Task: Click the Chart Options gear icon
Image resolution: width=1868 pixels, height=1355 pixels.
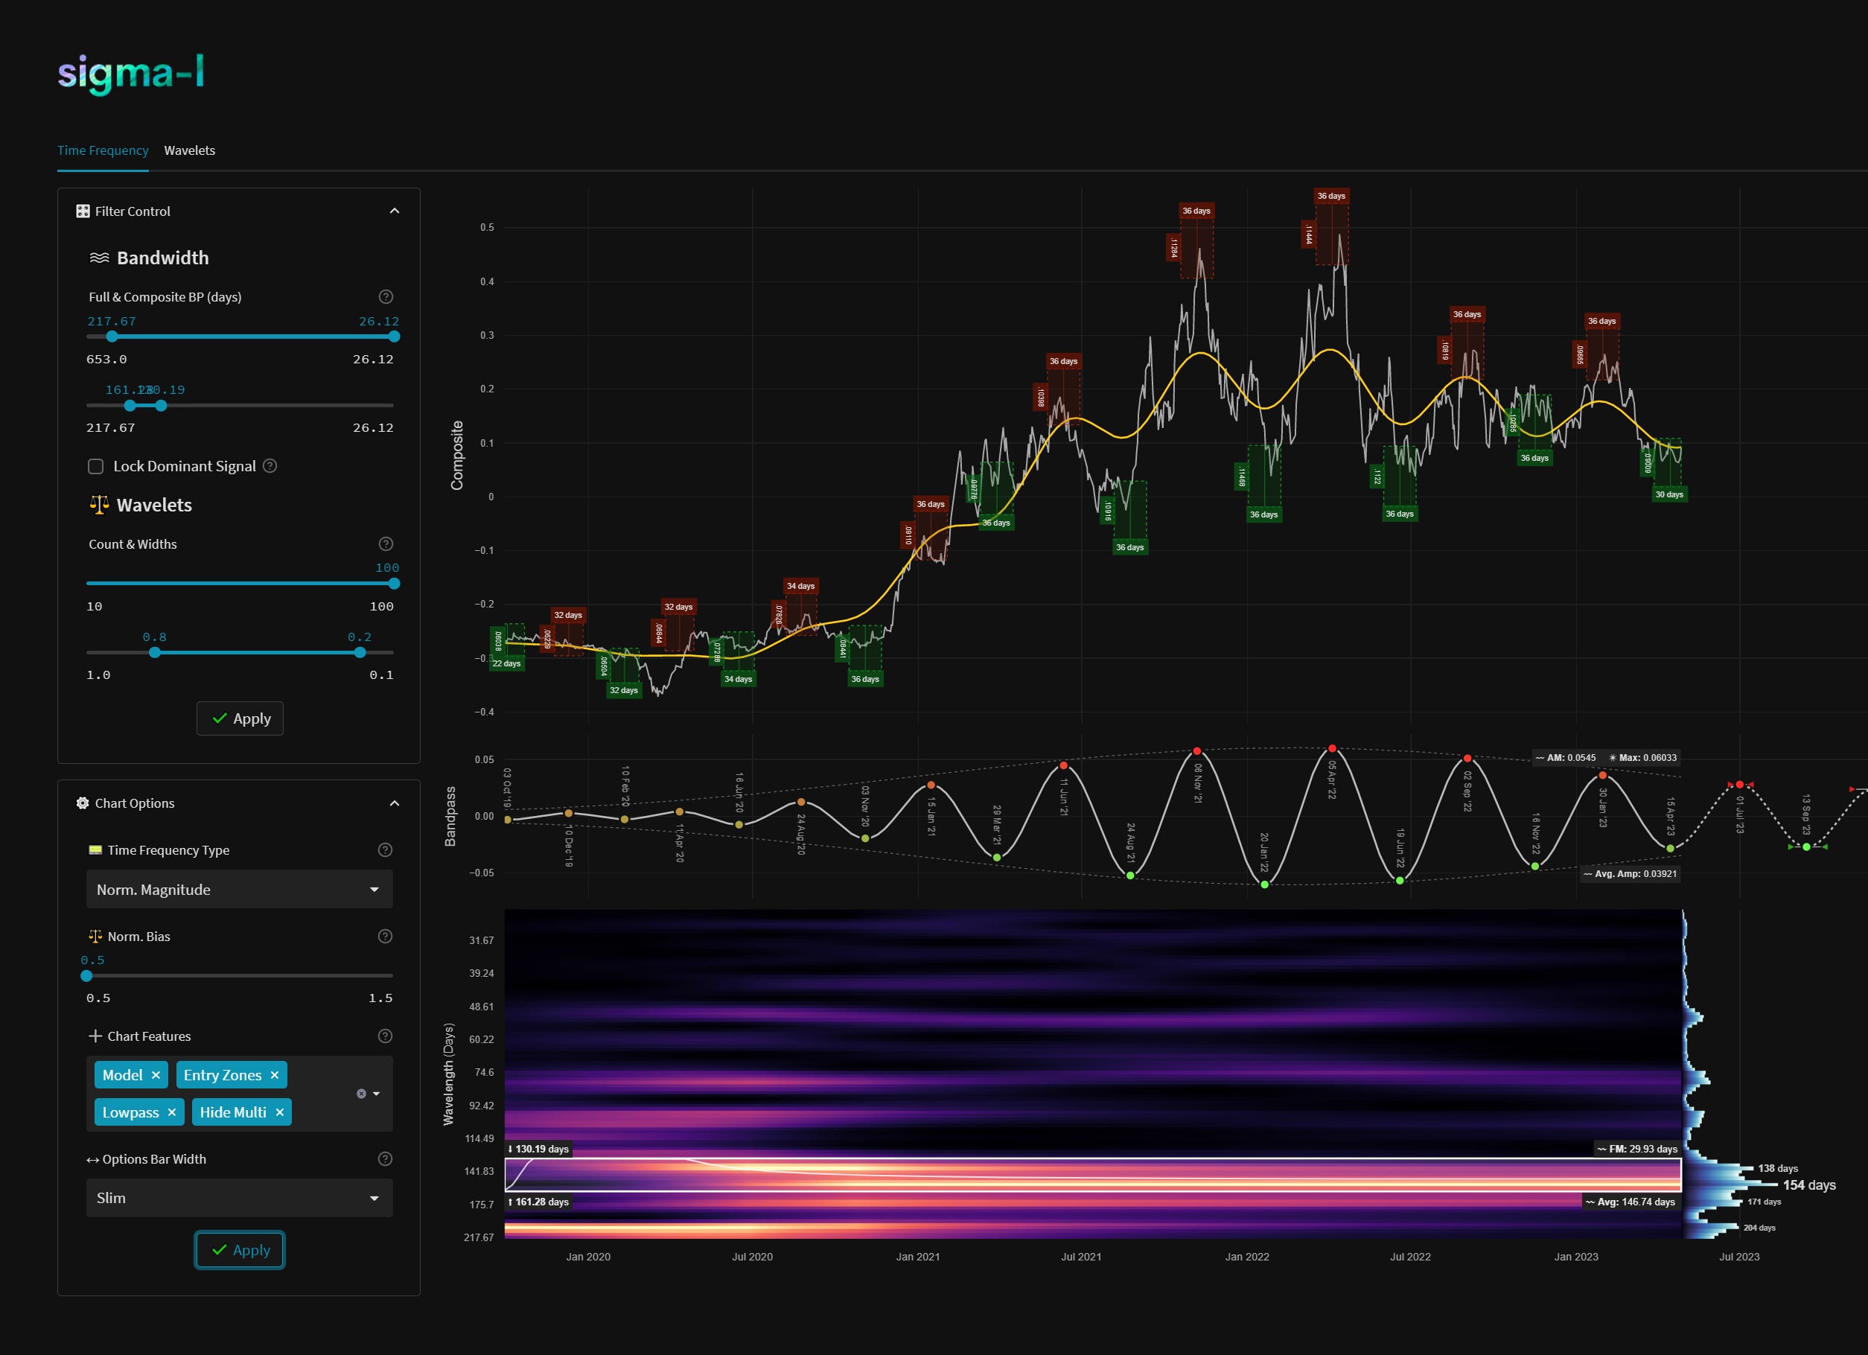Action: click(x=83, y=803)
